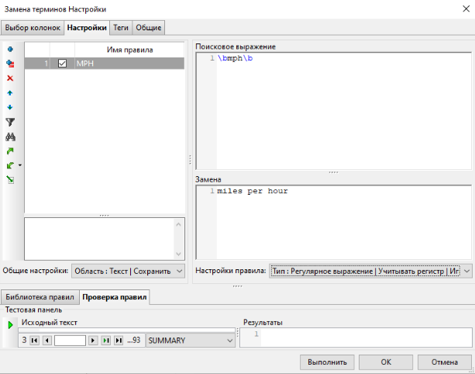Viewport: 475px width, 374px height.
Task: Open the 'Область : Текст' general settings dropdown
Action: (x=128, y=270)
